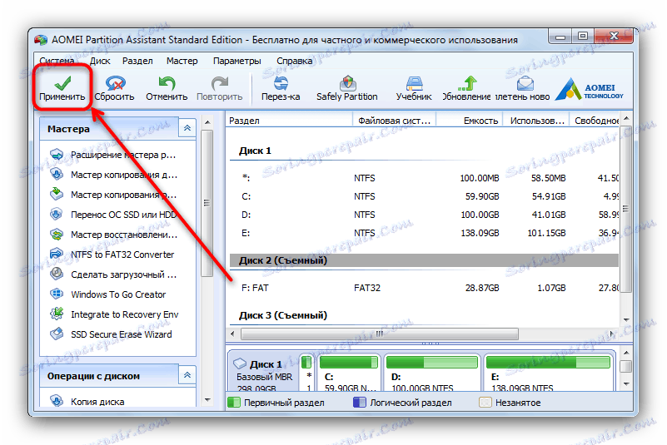Click Логический раздел blue legend swatch
Screen dimensions: 667x445
(x=360, y=403)
